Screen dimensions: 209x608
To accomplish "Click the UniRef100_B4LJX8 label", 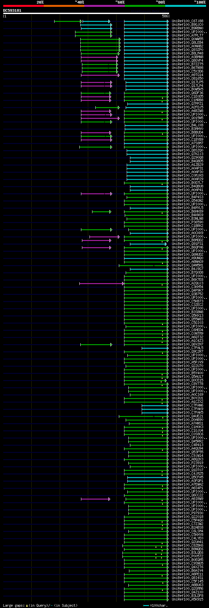I will [x=187, y=125].
